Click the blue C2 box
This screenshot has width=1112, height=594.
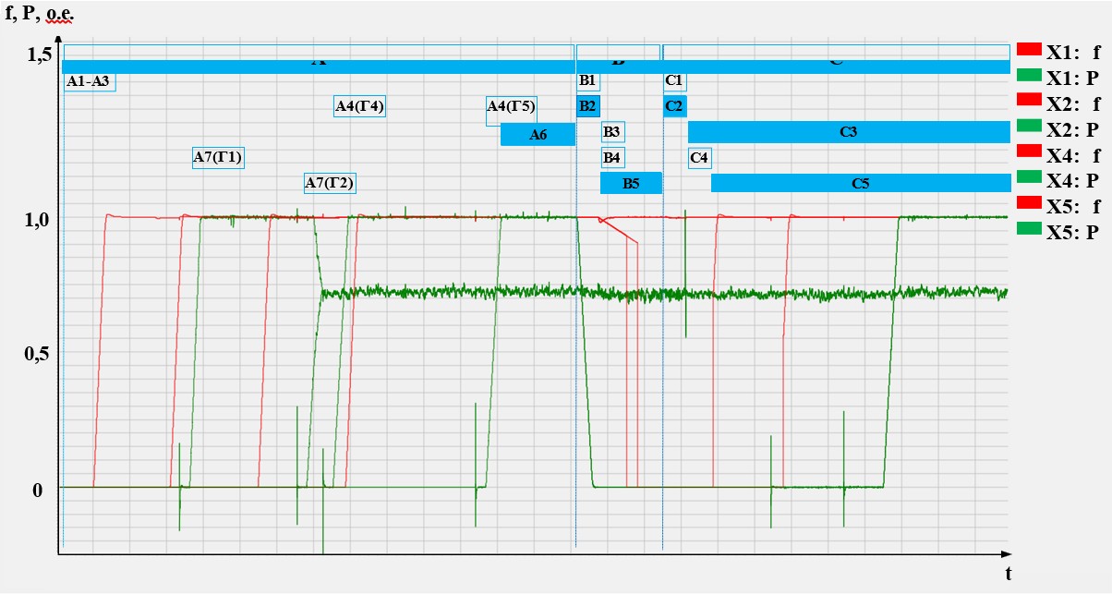pyautogui.click(x=674, y=106)
